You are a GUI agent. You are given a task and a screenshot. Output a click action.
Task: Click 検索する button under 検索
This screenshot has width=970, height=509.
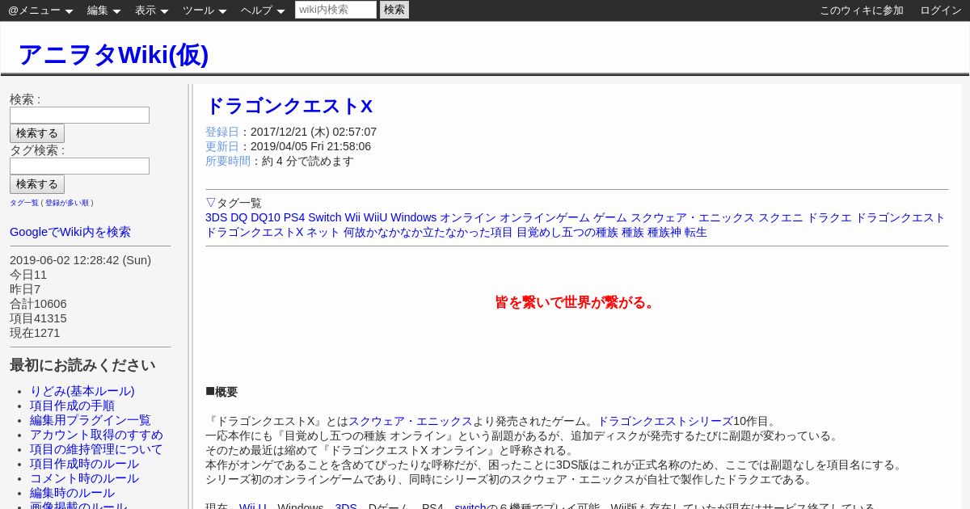click(37, 133)
